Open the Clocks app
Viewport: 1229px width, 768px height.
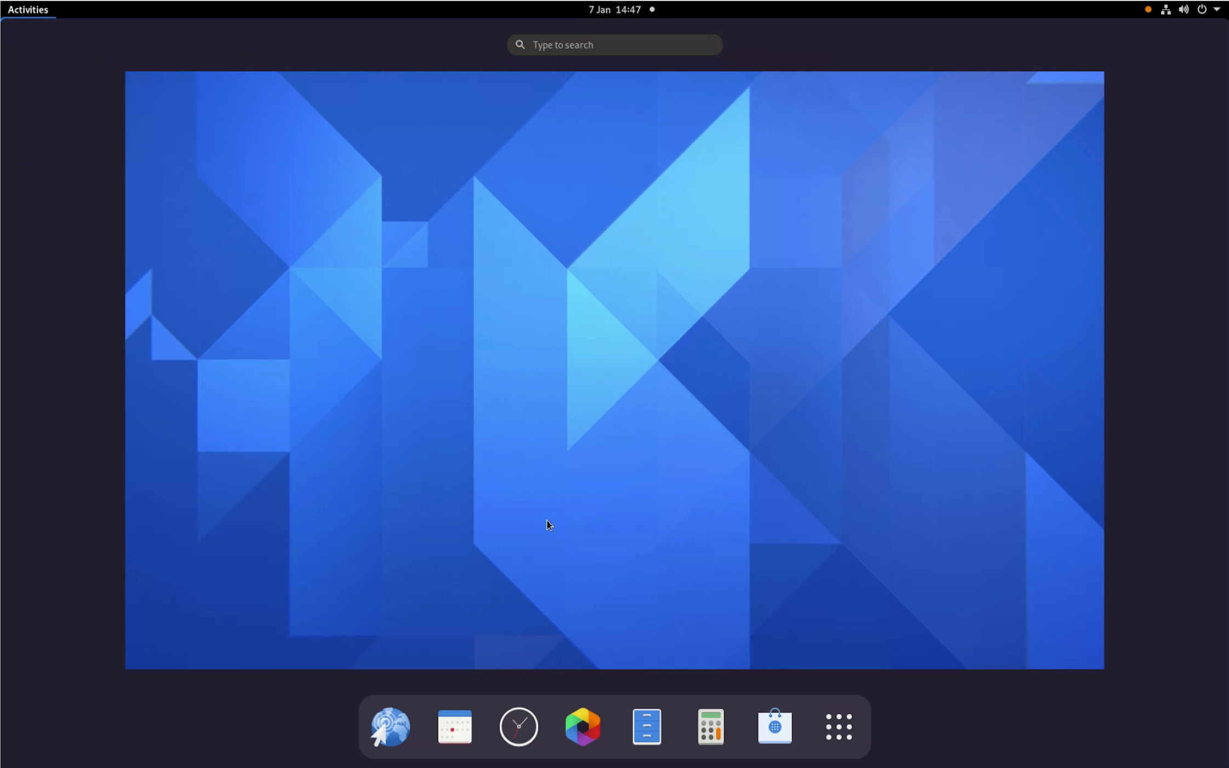click(x=518, y=726)
